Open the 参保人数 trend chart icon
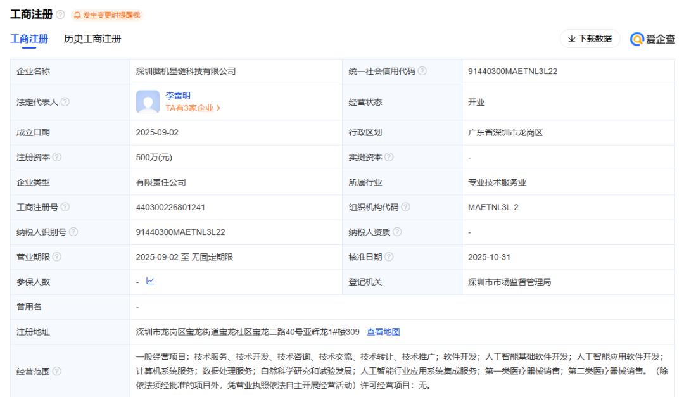Screen dimensions: 684x397 click(x=148, y=282)
